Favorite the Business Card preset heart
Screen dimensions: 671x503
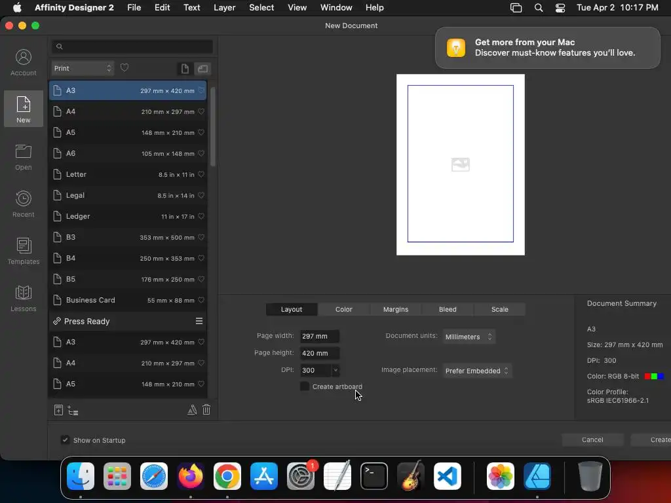(x=201, y=300)
